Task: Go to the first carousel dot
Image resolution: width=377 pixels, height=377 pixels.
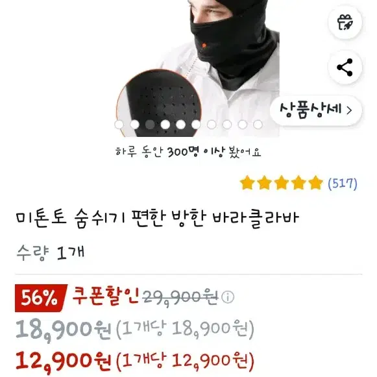Action: tap(119, 125)
